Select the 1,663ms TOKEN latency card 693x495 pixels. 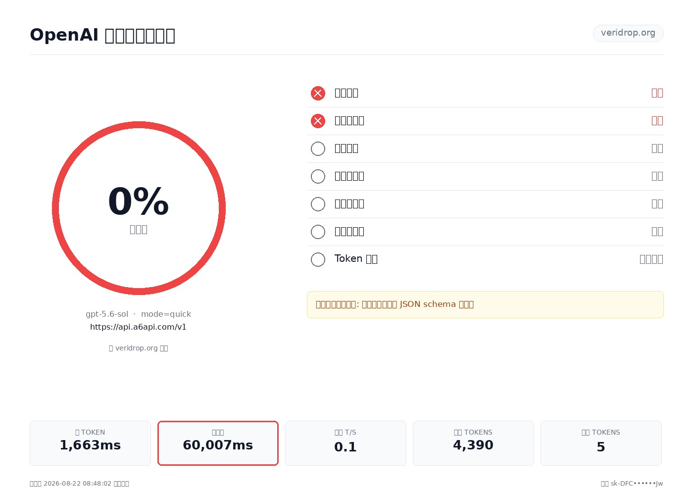click(x=90, y=443)
